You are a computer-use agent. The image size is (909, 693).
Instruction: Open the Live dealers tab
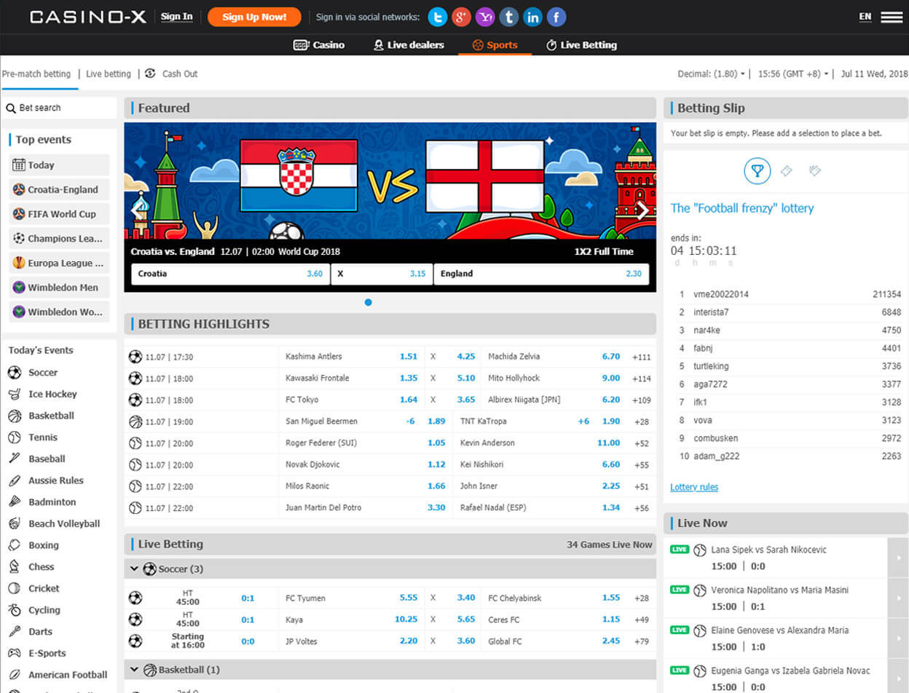409,45
